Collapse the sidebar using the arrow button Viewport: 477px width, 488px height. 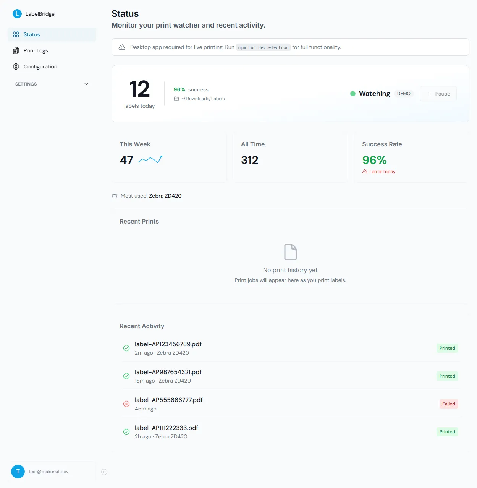104,472
